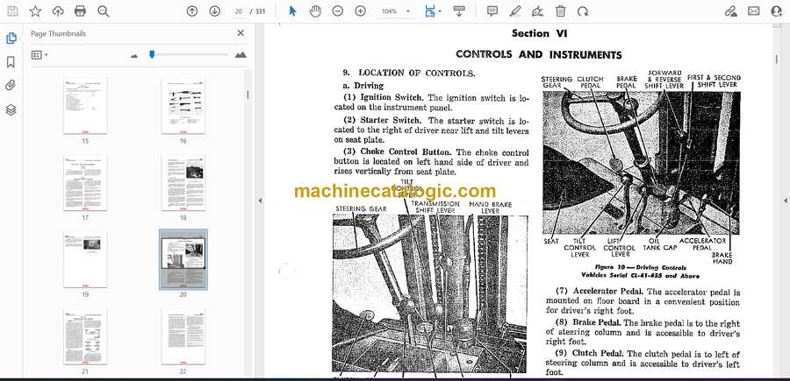The width and height of the screenshot is (790, 381).
Task: Go to previous page with the up arrow
Action: 192,11
